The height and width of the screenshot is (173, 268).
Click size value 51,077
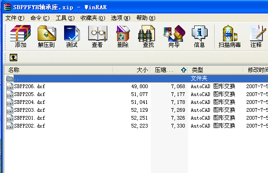pos(139,94)
